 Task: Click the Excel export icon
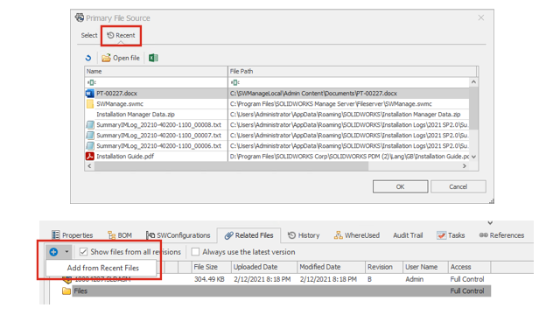(153, 58)
